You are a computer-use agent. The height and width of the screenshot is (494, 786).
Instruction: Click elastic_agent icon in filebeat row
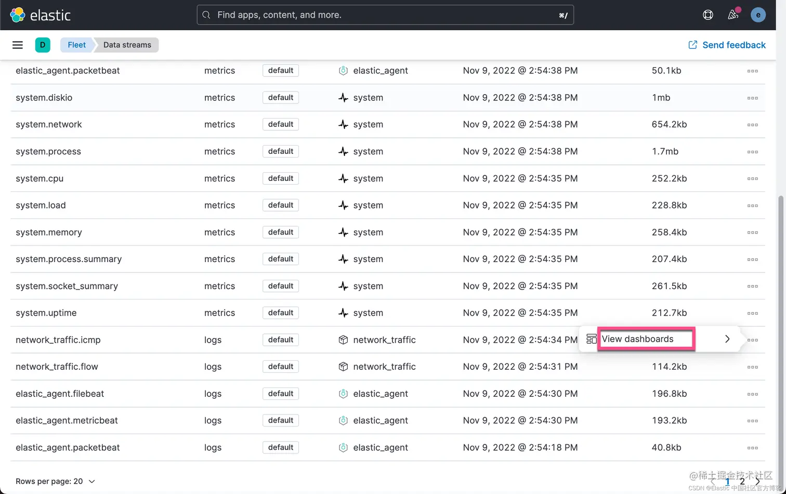coord(343,394)
